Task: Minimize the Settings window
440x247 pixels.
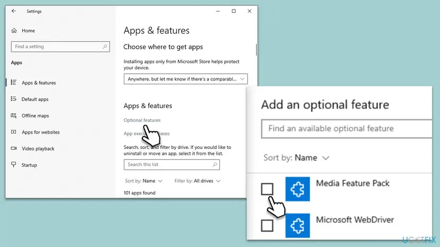Action: (x=218, y=11)
